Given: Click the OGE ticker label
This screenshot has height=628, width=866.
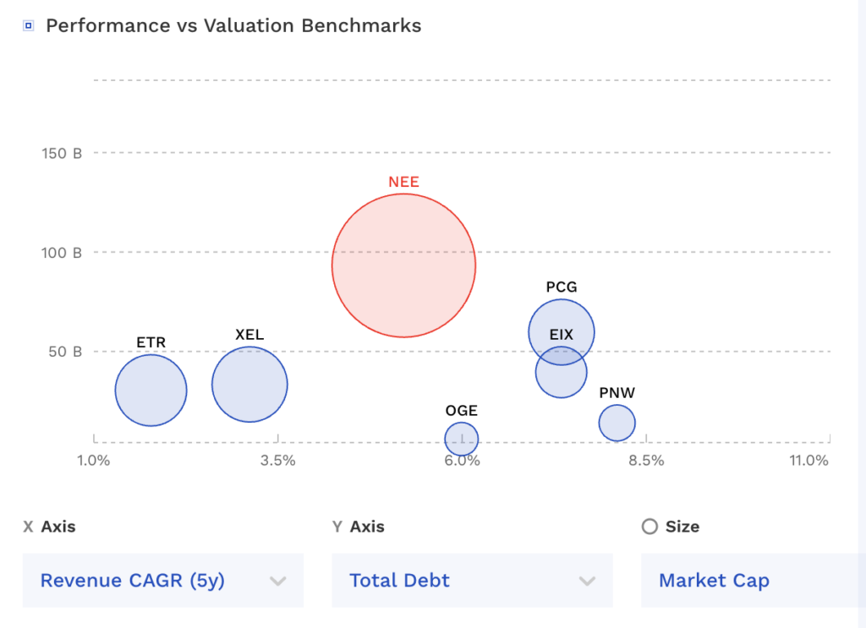Looking at the screenshot, I should pyautogui.click(x=462, y=411).
